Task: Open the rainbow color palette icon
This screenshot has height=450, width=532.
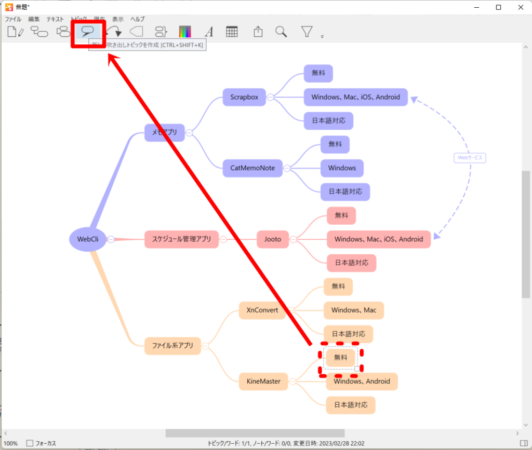Action: pyautogui.click(x=185, y=32)
